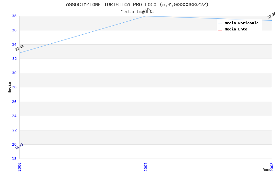Viewport: 275px width, 178px height.
Task: Click the y-axis value 18
Action: coord(14,159)
